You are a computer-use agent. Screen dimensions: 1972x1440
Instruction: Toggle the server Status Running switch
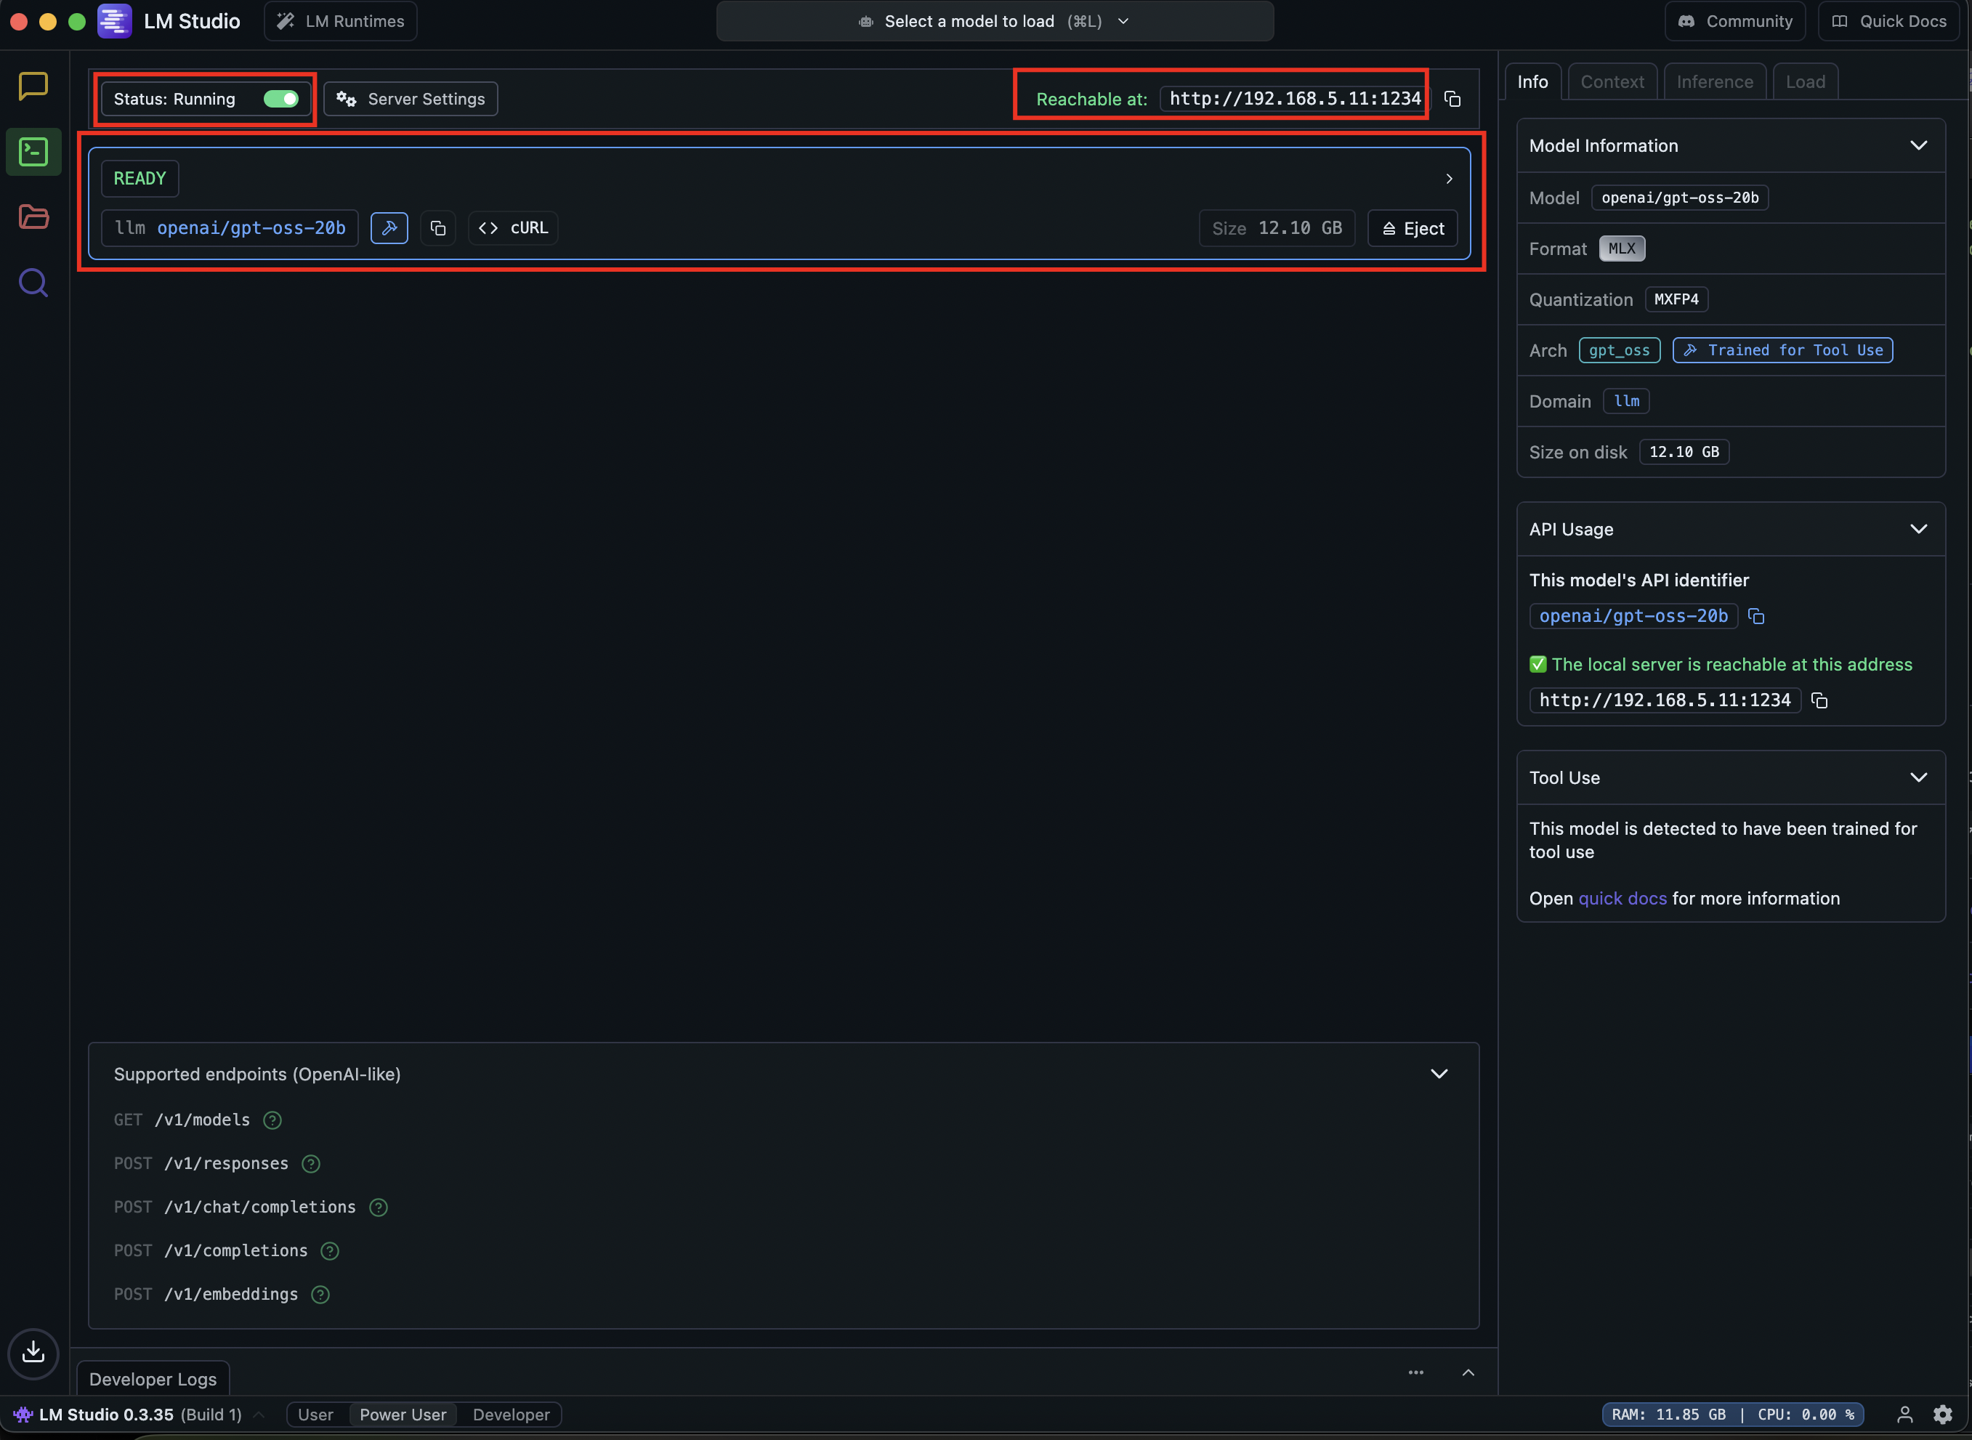click(x=280, y=100)
